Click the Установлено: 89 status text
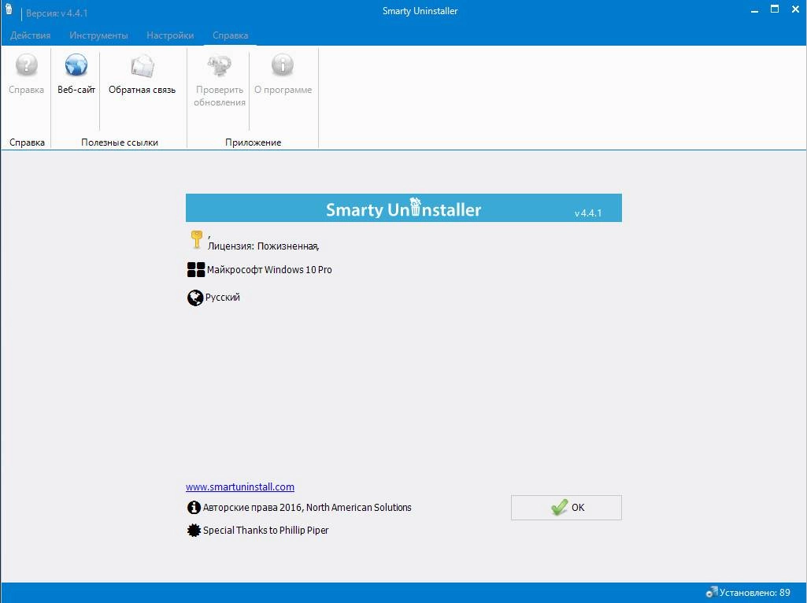 754,593
